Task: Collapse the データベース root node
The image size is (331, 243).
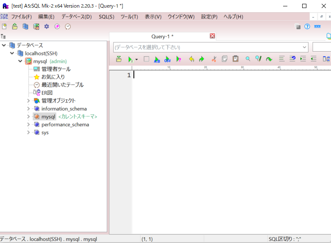Action: pyautogui.click(x=4, y=45)
